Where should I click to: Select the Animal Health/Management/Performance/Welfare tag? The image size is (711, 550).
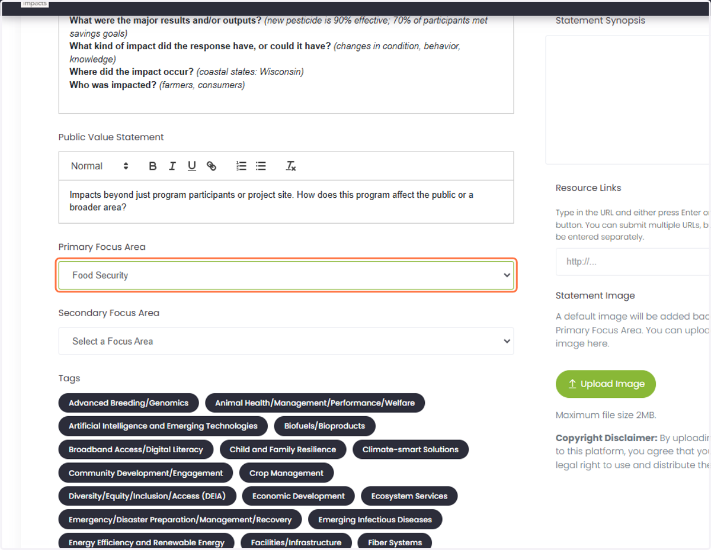point(315,403)
